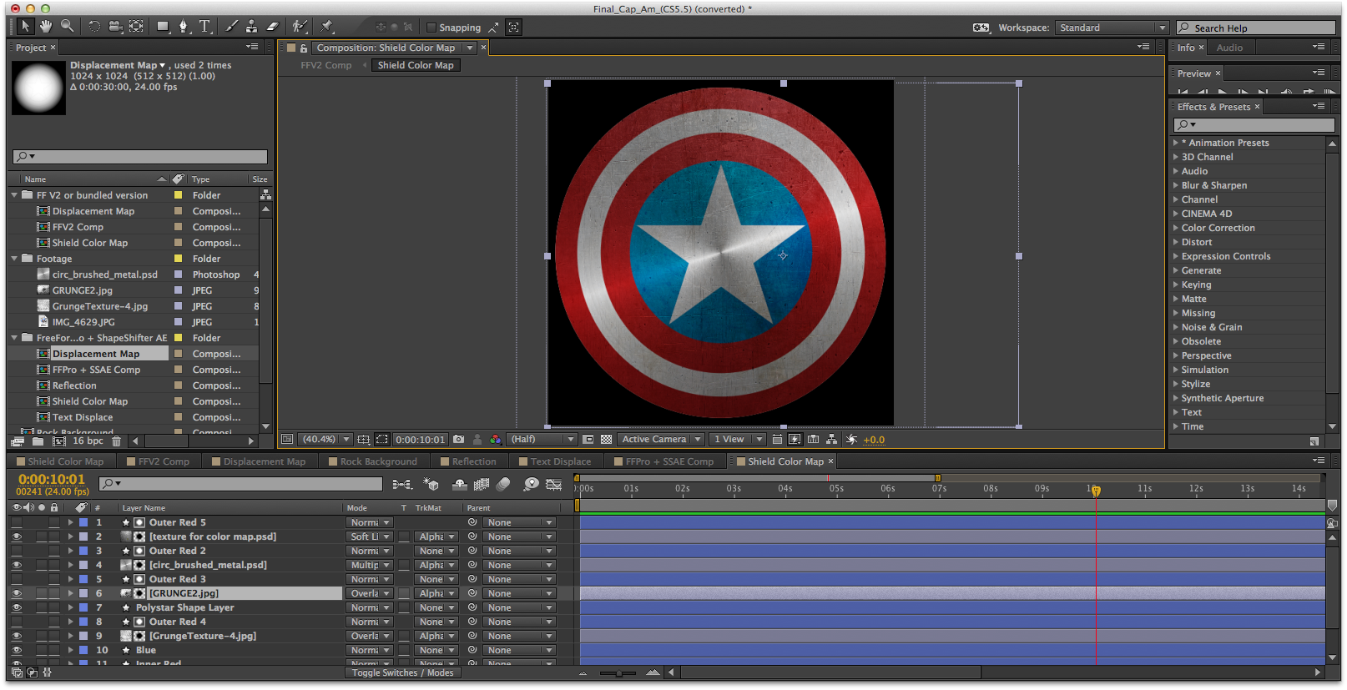Select the Roto Brush tool
The width and height of the screenshot is (1347, 690).
[300, 27]
